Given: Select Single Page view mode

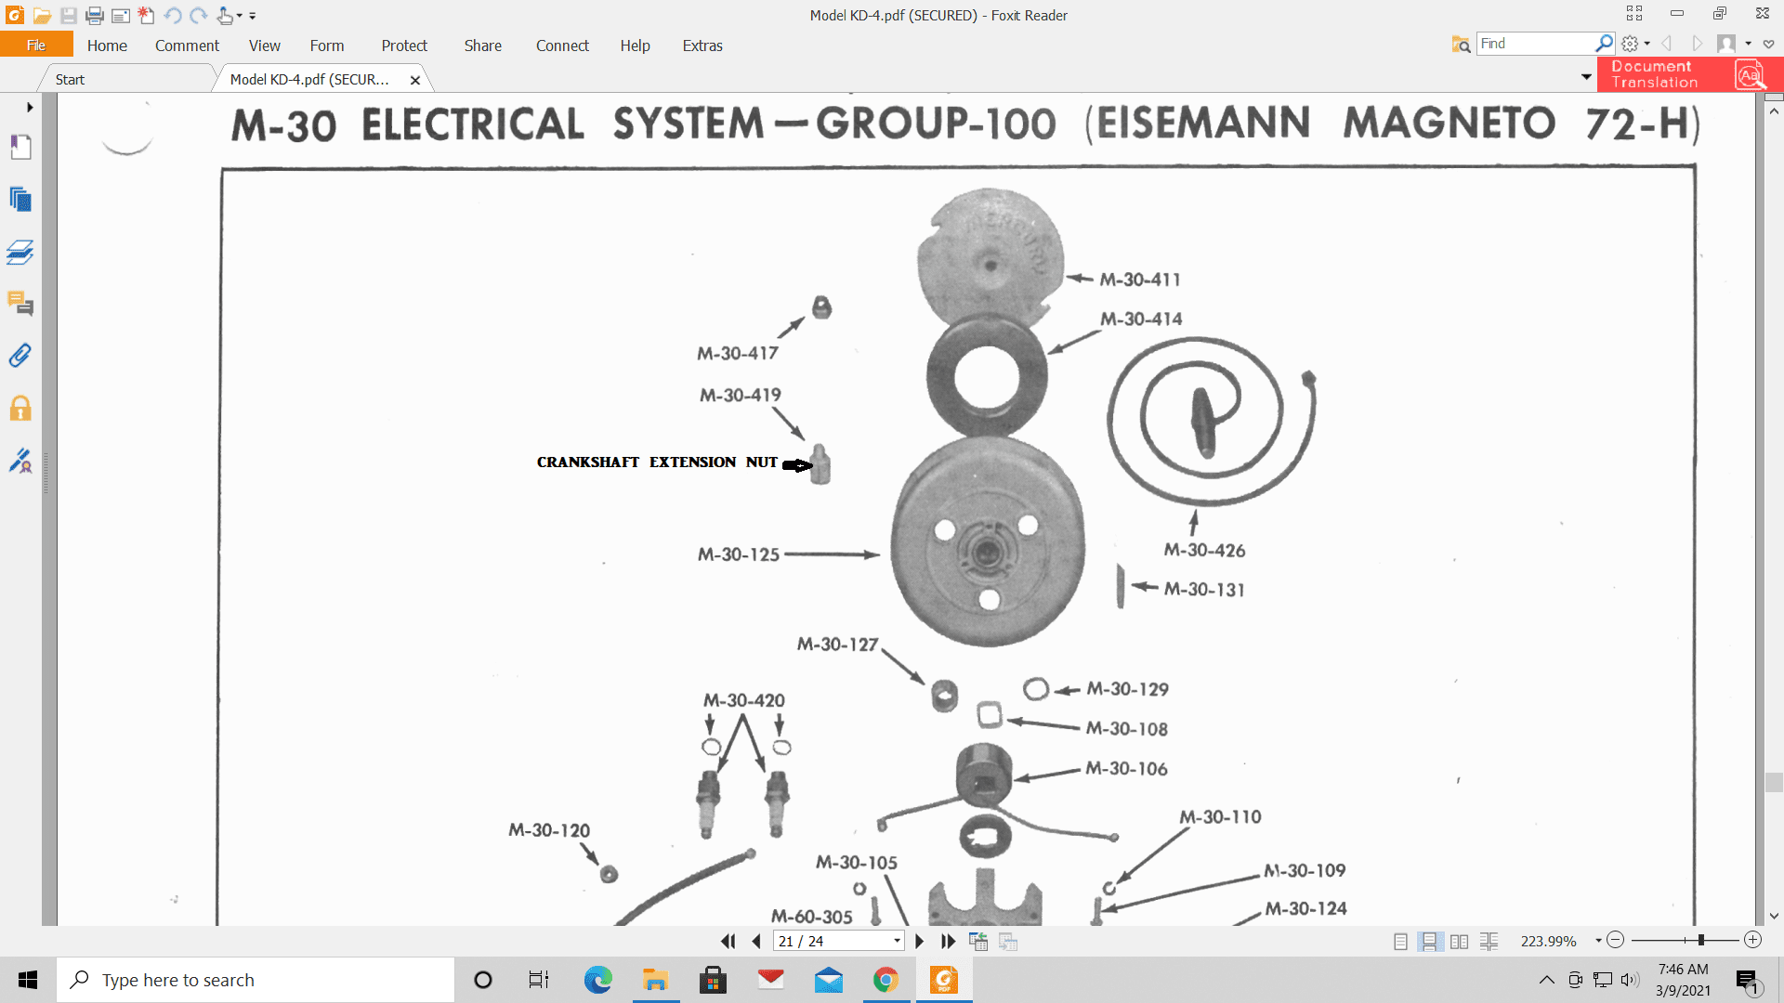Looking at the screenshot, I should (1400, 941).
